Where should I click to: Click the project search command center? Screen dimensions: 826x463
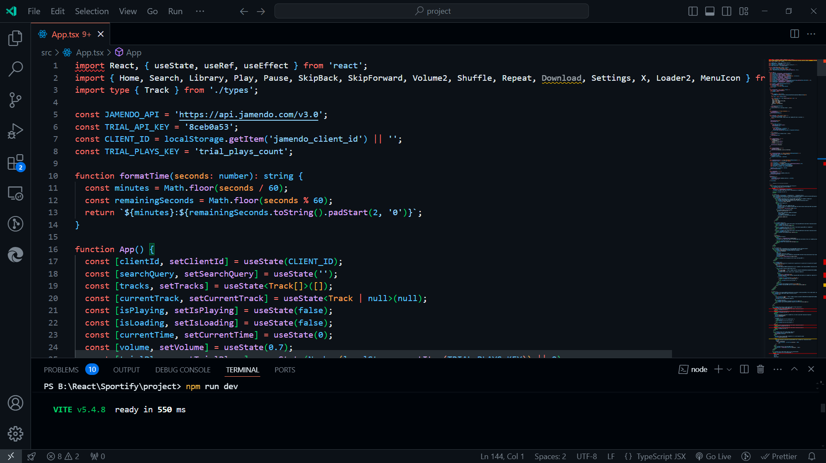[431, 11]
